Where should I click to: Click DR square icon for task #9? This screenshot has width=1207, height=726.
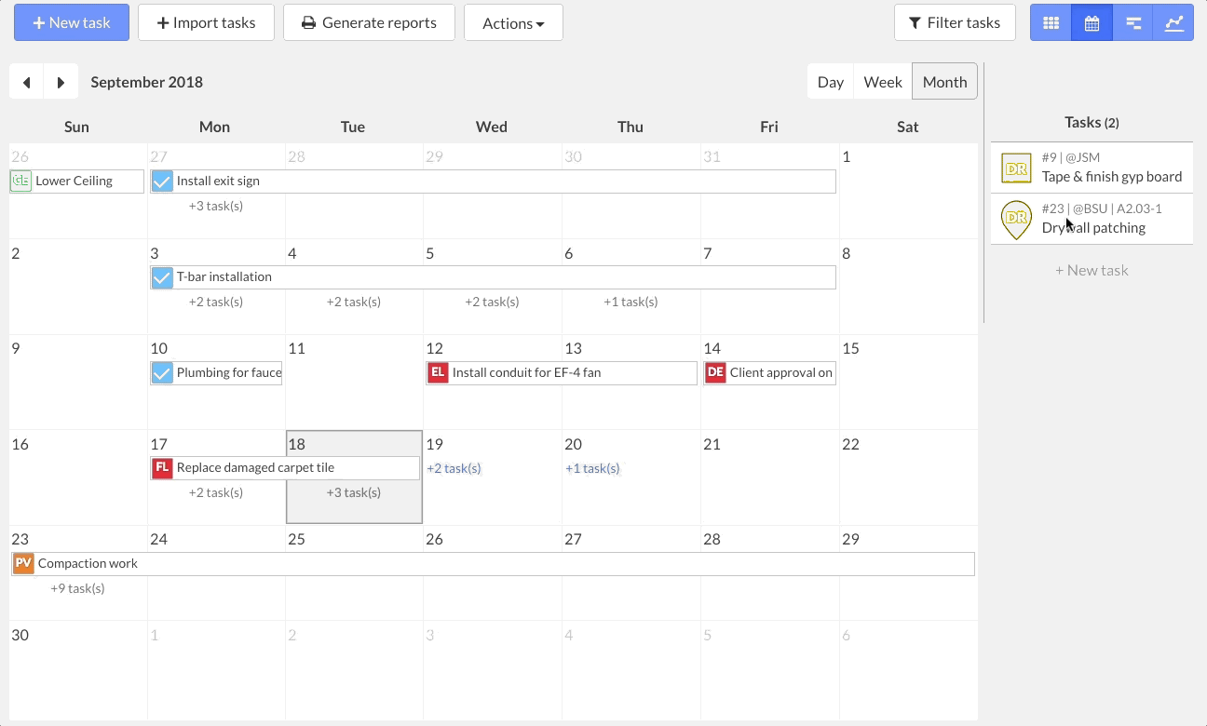(x=1016, y=168)
